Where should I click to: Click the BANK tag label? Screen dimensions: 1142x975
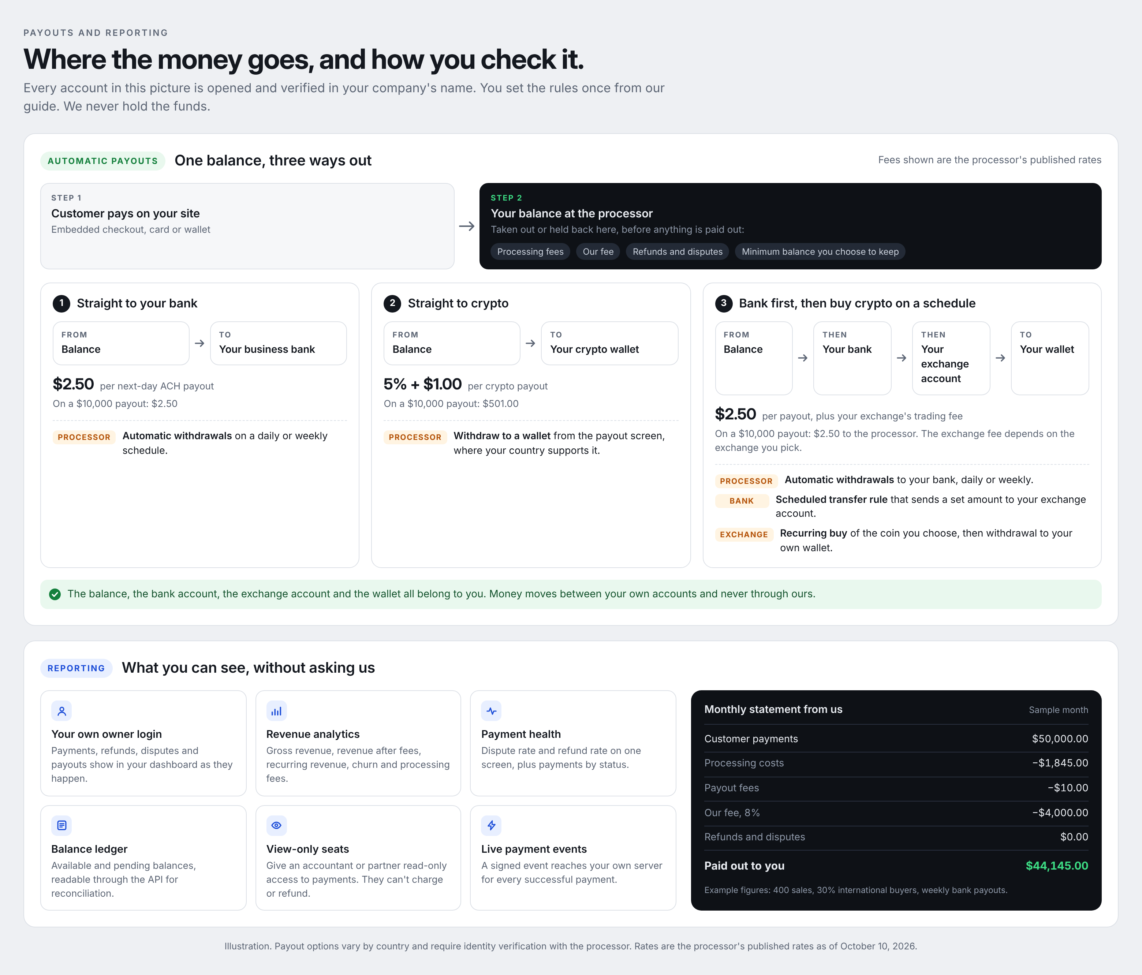742,501
